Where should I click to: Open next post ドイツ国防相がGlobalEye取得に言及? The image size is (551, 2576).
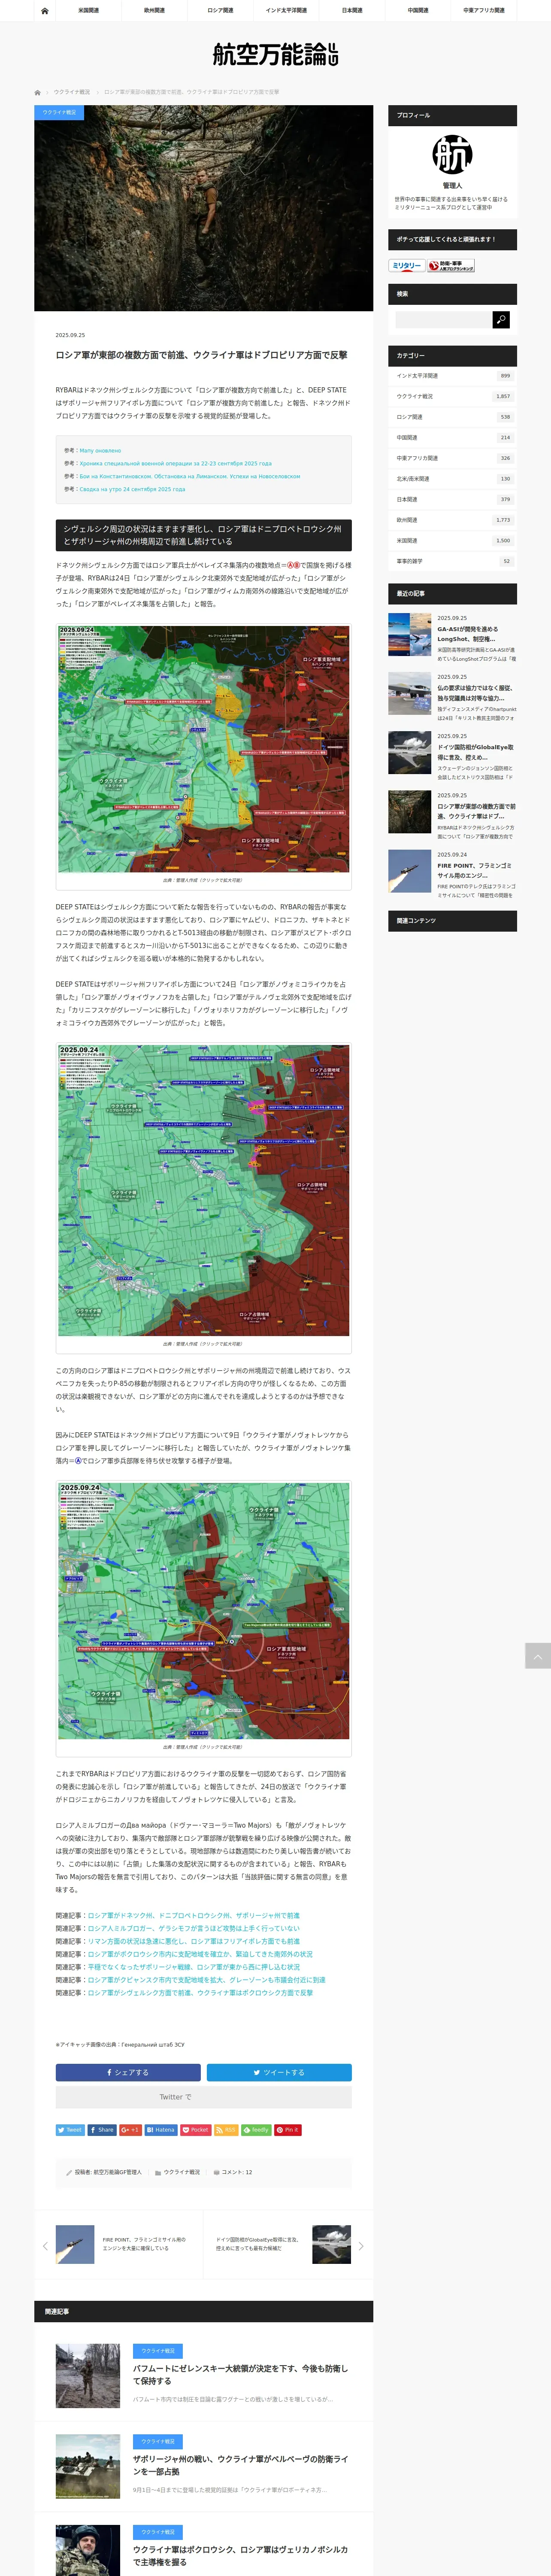click(x=257, y=2245)
